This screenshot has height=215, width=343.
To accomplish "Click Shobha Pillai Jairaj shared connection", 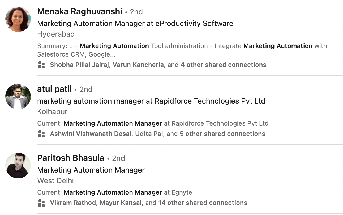I will point(79,65).
